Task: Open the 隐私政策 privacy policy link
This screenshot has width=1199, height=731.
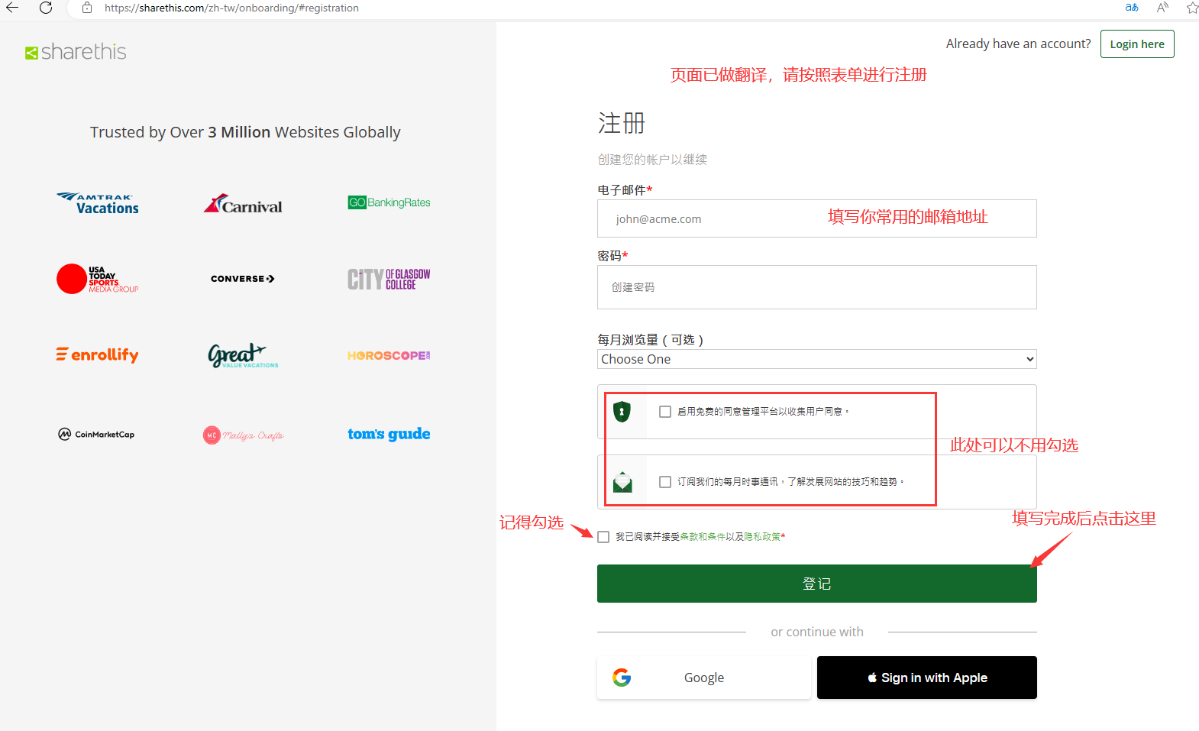Action: point(762,537)
